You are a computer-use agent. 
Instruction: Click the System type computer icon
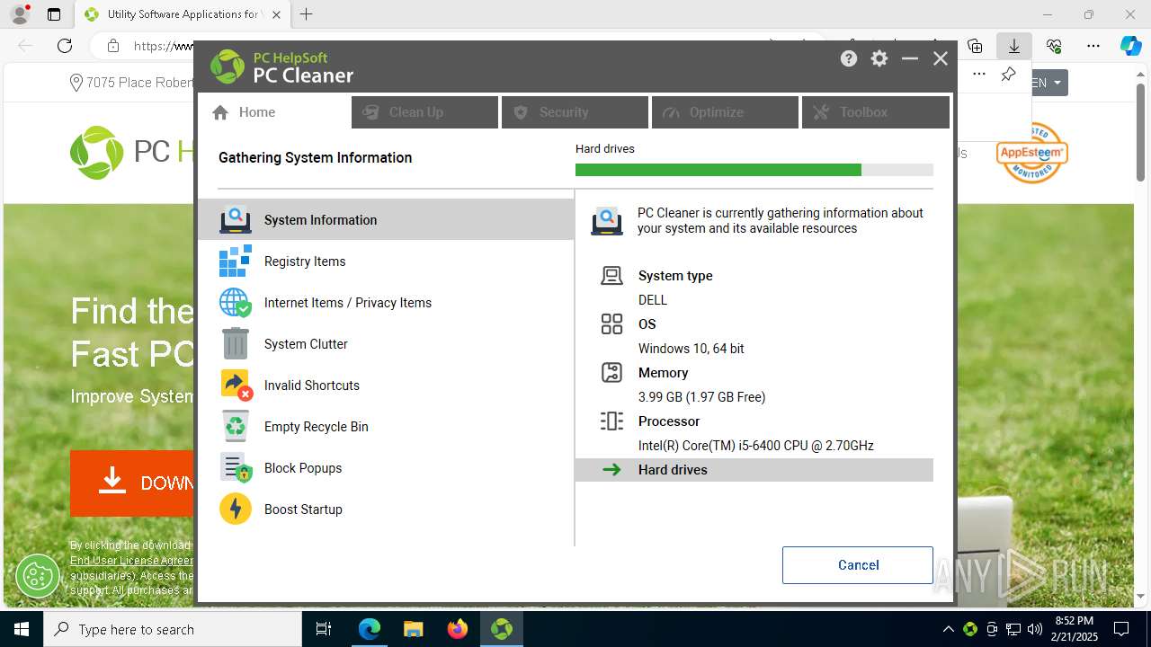point(611,275)
